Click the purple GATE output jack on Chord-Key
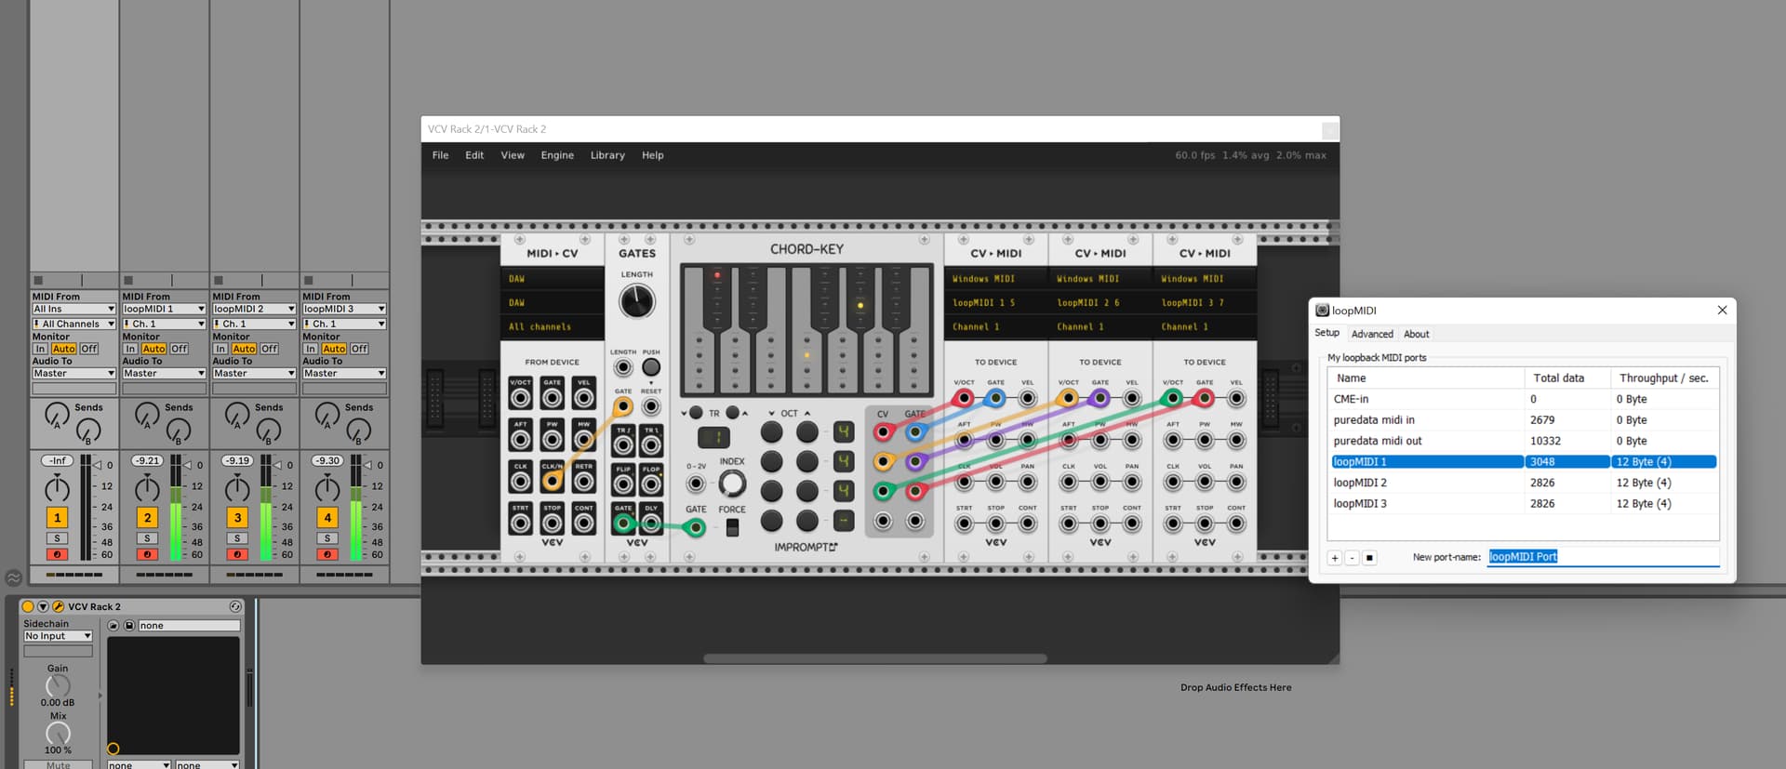Screen dimensions: 1786x769 pyautogui.click(x=915, y=461)
